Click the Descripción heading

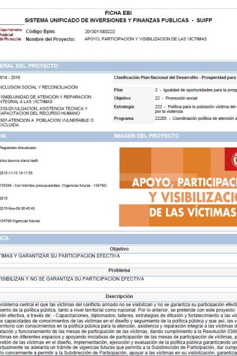[119, 296]
